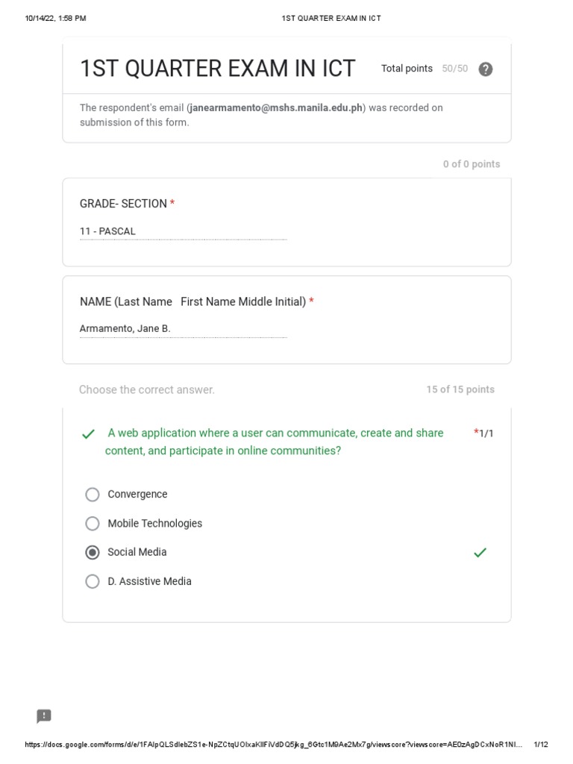573x764 pixels.
Task: Click the NAME answer field
Action: (x=183, y=329)
